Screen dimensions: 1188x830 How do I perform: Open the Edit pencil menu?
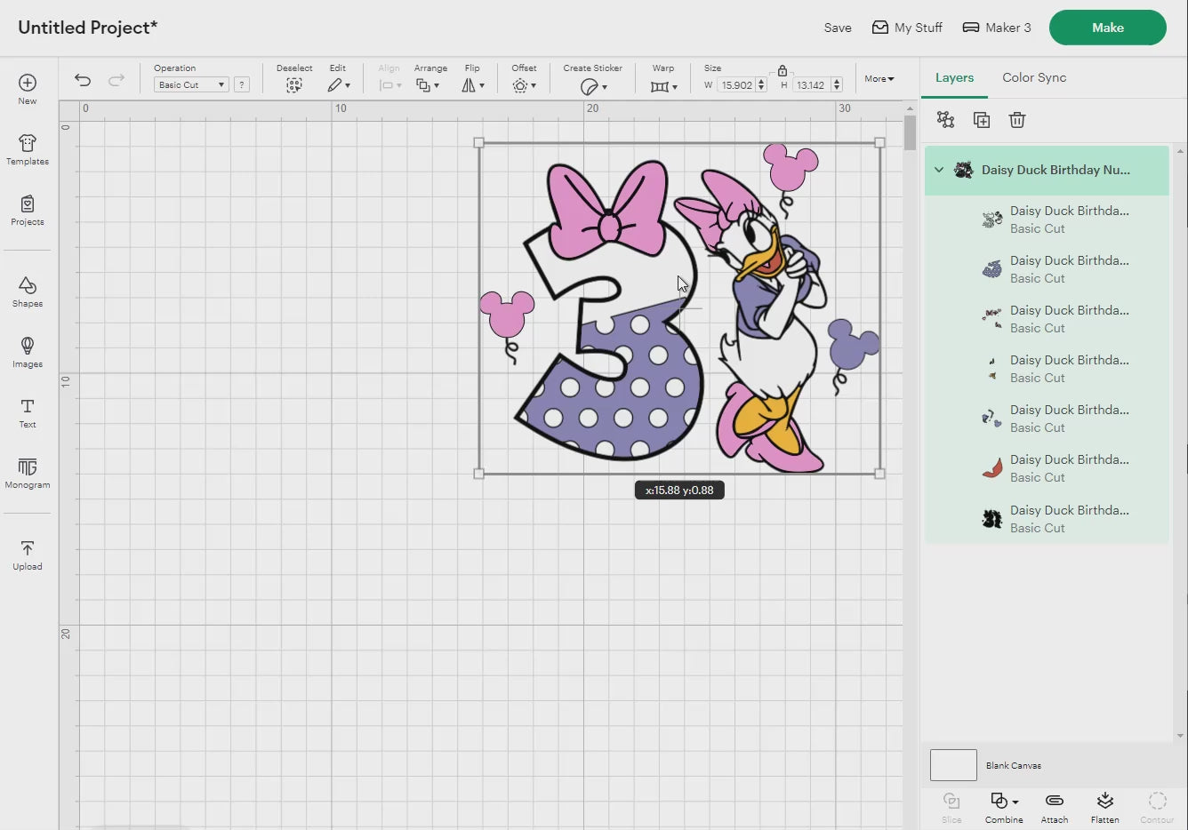[338, 85]
